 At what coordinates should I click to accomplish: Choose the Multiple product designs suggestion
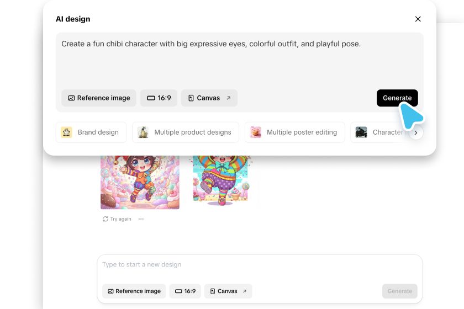pyautogui.click(x=185, y=132)
